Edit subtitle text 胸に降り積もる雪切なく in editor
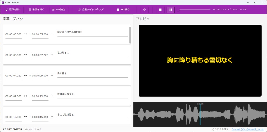The width and height of the screenshot is (267, 132). tap(93, 32)
